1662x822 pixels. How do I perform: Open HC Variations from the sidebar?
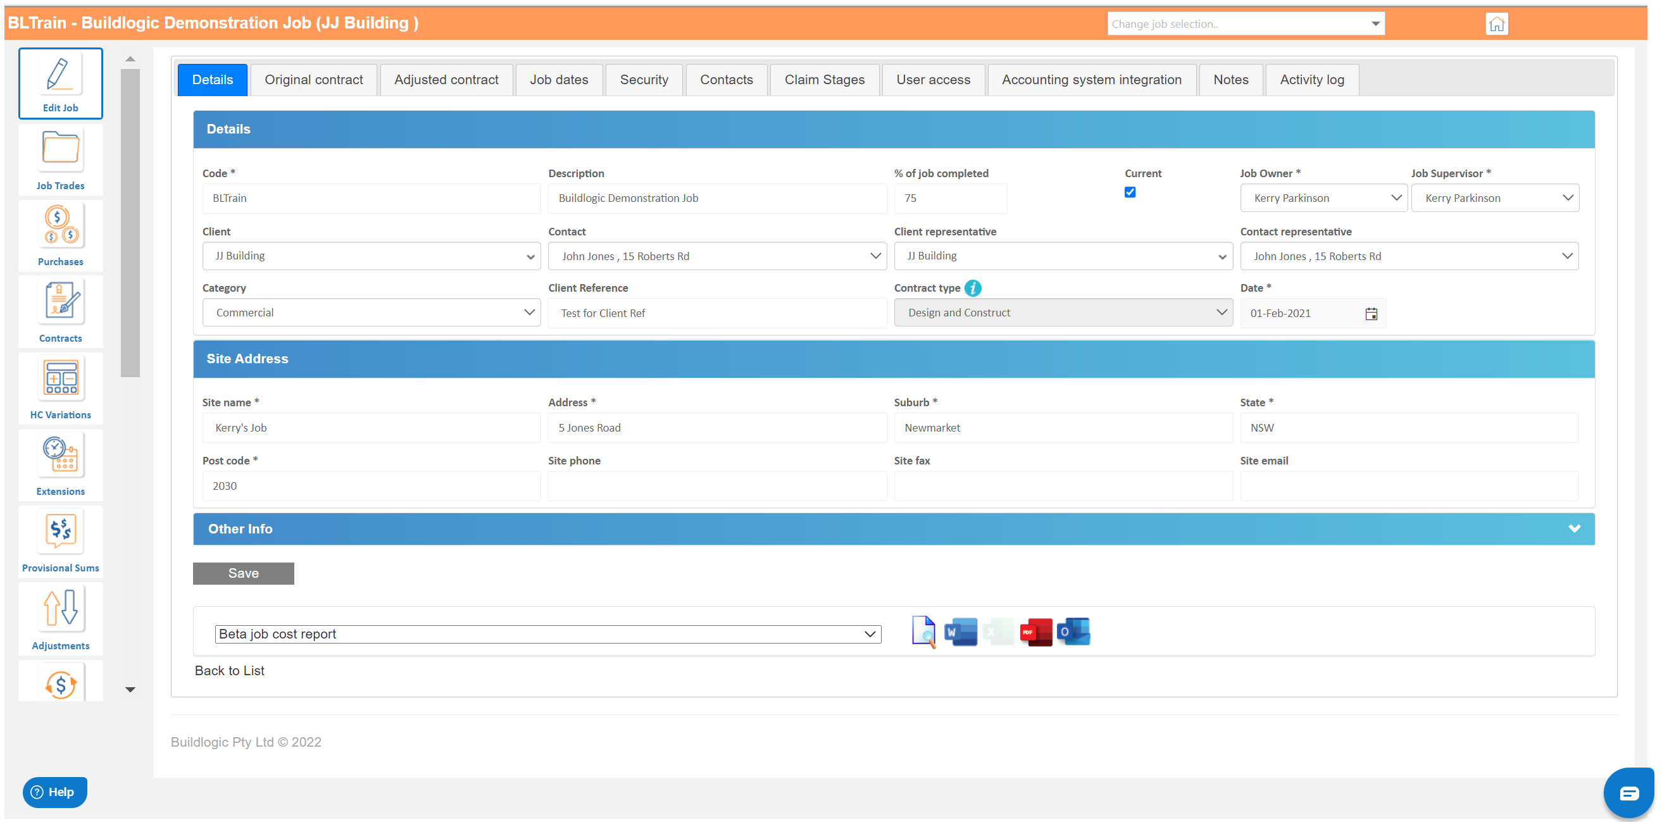[60, 379]
